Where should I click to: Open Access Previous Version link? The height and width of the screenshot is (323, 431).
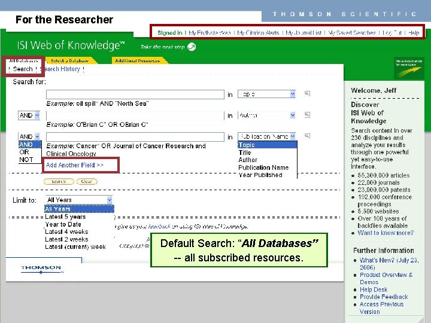(x=381, y=308)
